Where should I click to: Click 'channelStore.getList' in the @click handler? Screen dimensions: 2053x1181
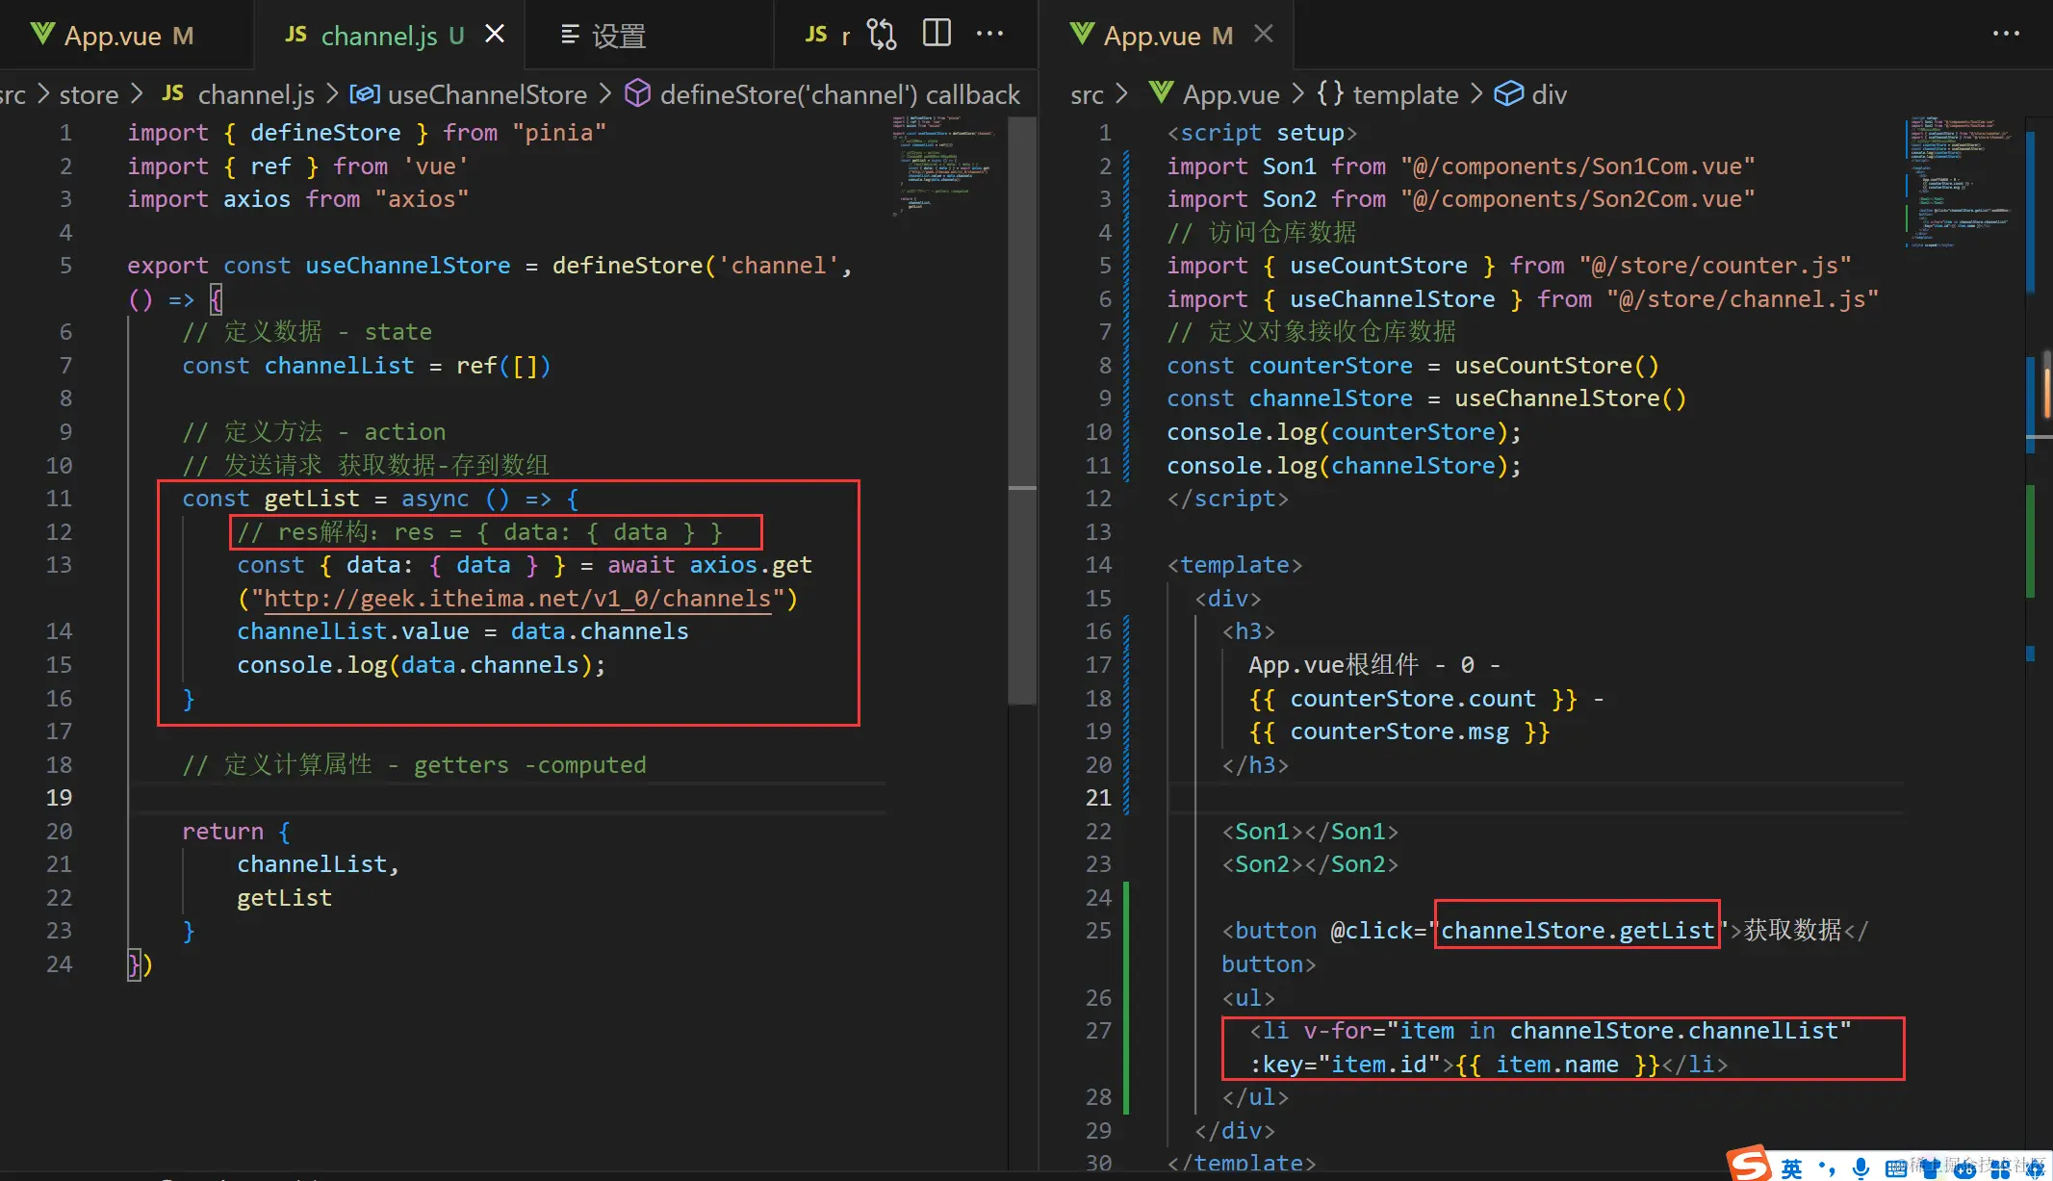click(1578, 931)
